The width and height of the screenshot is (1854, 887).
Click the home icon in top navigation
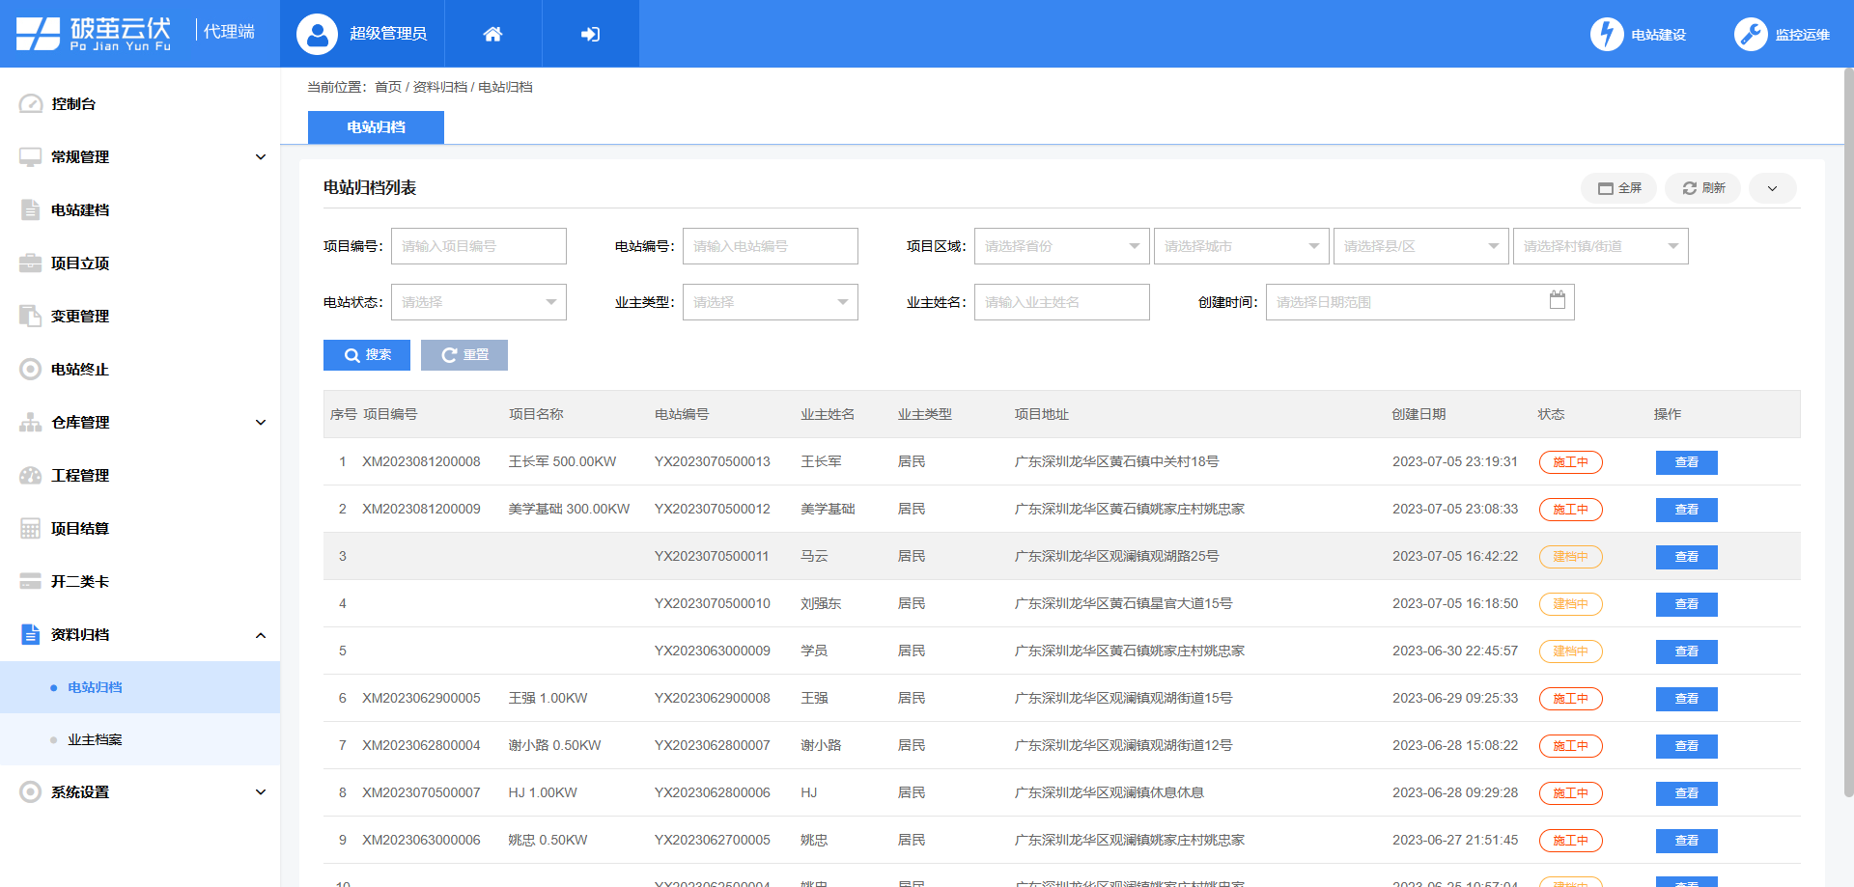pos(493,33)
